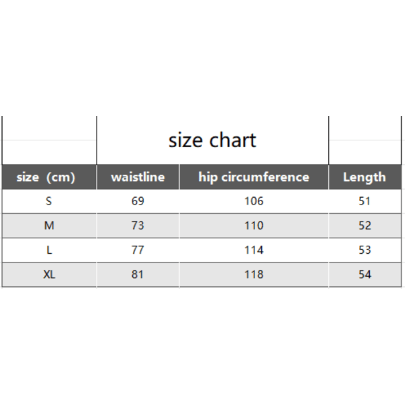Click the size 'L' cell

click(49, 250)
